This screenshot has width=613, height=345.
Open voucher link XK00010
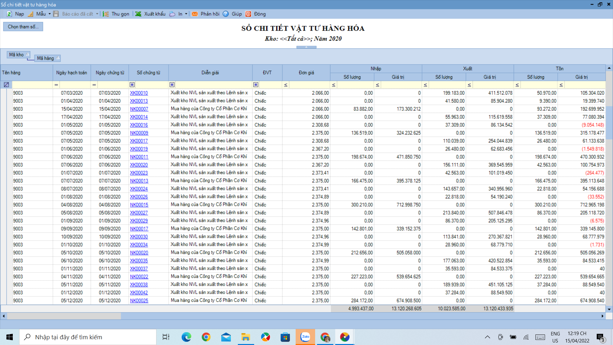point(139,93)
